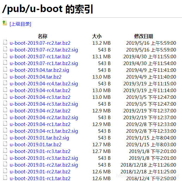Click file icon beside u-boot-2019.04-rc2.tar.bz2

(x=5, y=110)
